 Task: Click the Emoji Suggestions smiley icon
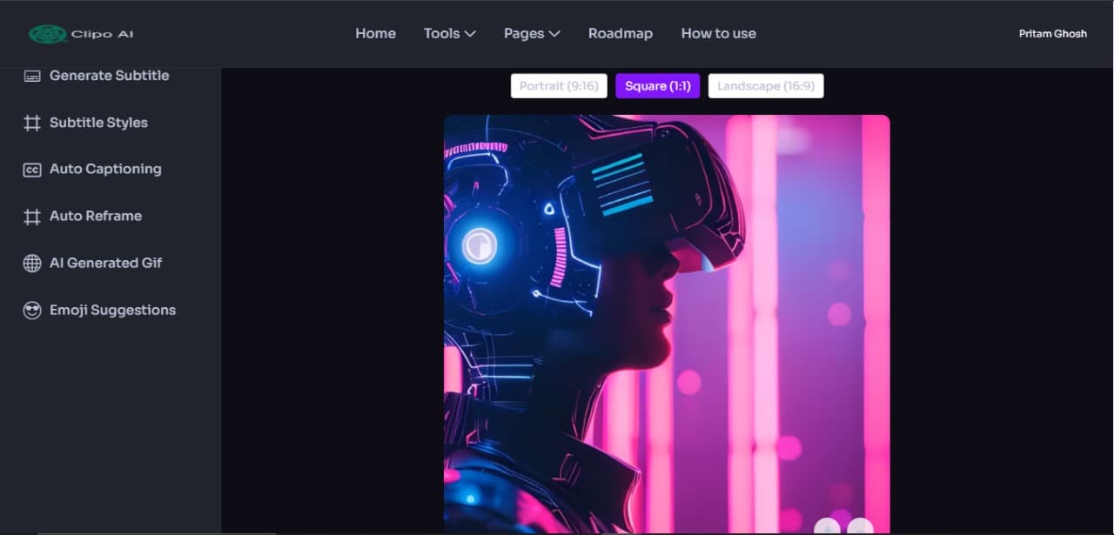(32, 311)
